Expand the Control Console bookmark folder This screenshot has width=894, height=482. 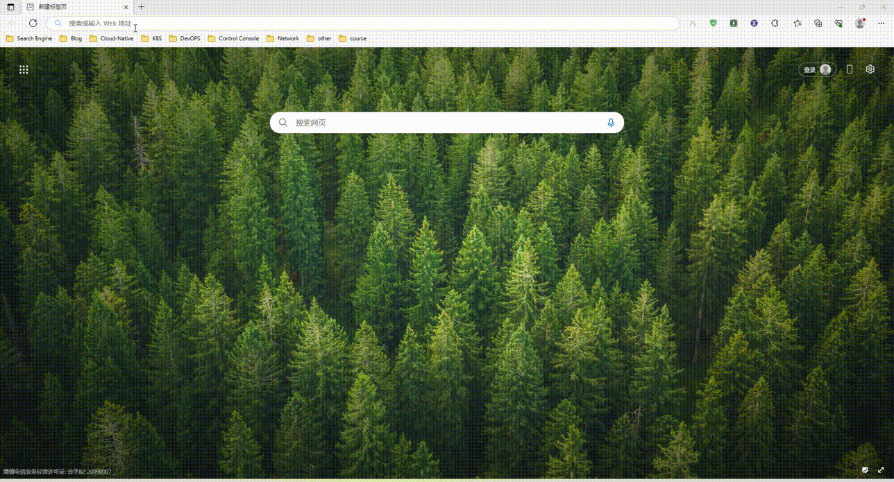233,39
